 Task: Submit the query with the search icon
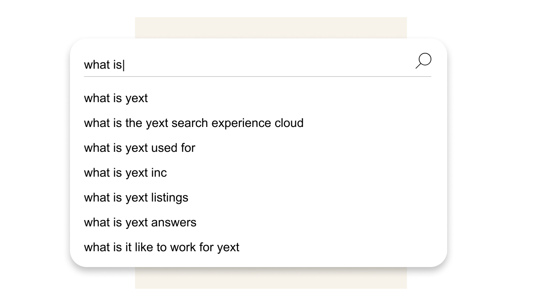coord(424,61)
